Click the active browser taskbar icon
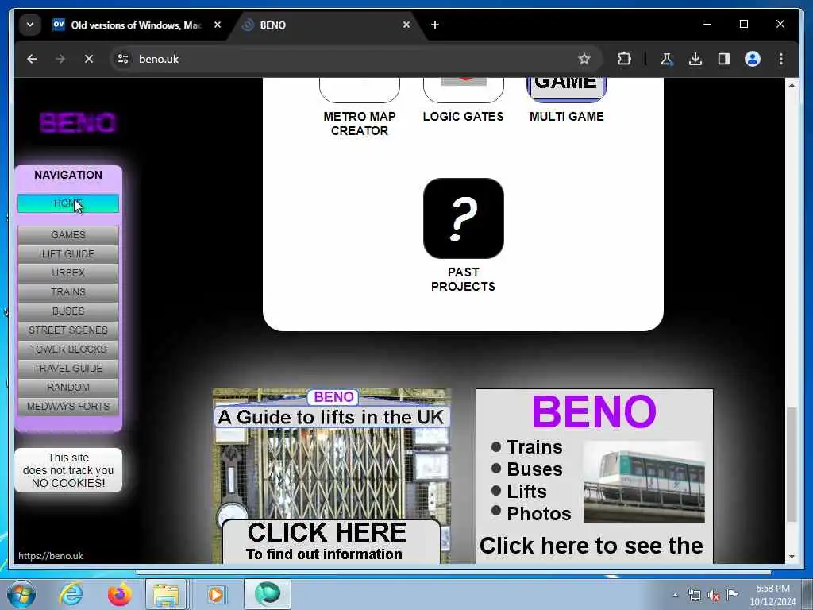Viewport: 813px width, 610px height. click(268, 594)
